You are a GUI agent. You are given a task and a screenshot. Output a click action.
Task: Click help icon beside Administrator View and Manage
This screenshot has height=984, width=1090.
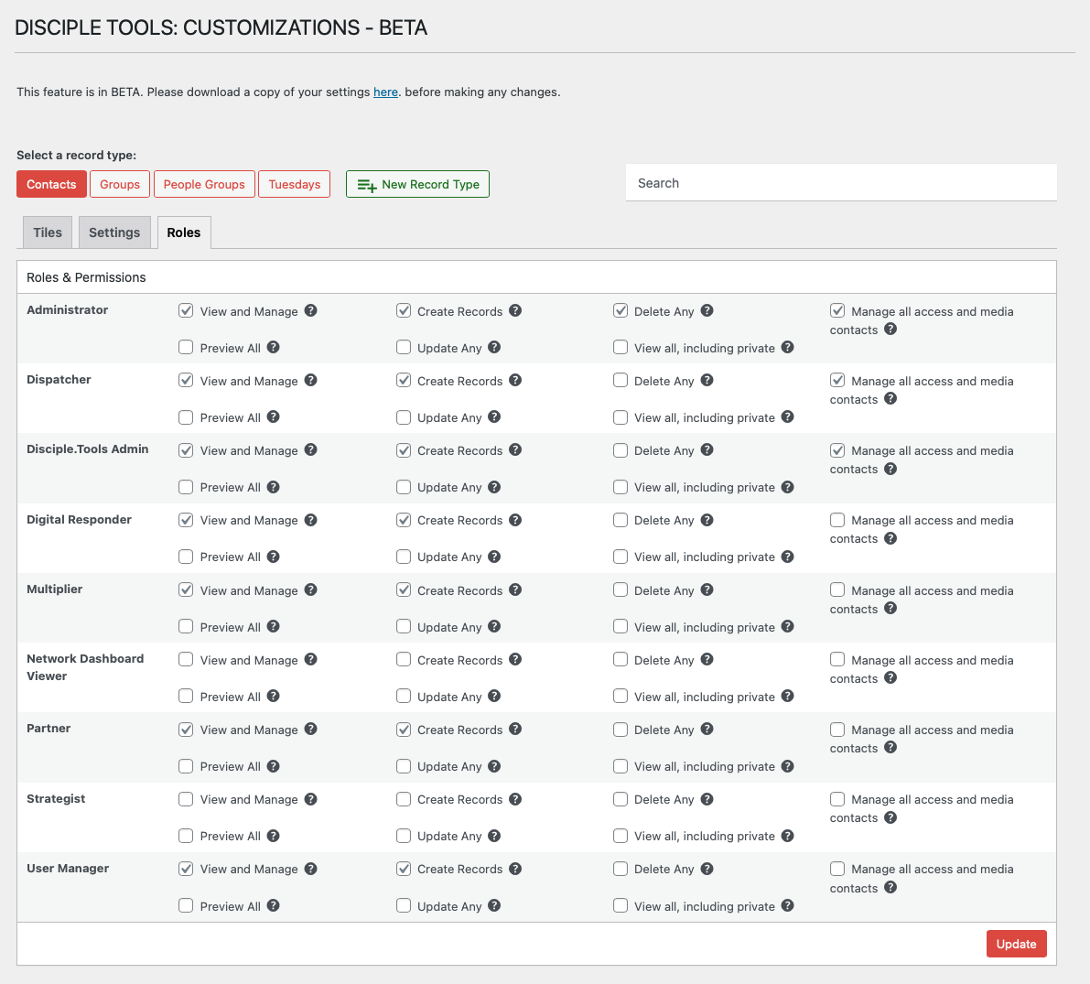click(311, 311)
